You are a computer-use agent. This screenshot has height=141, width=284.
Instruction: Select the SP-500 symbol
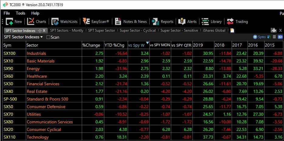(x=10, y=99)
